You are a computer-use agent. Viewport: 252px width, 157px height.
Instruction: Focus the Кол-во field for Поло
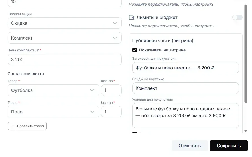click(111, 112)
